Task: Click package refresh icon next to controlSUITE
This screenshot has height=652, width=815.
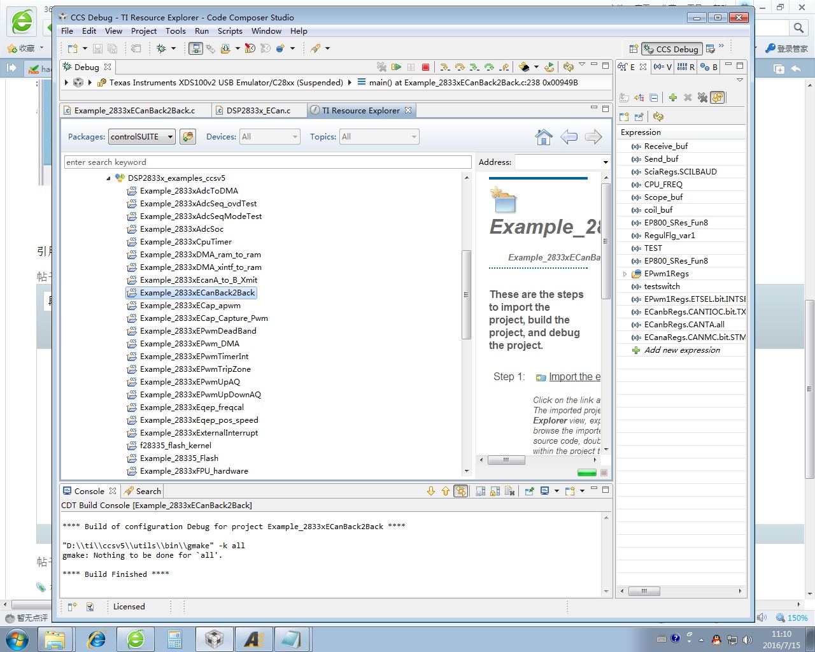Action: pyautogui.click(x=188, y=137)
